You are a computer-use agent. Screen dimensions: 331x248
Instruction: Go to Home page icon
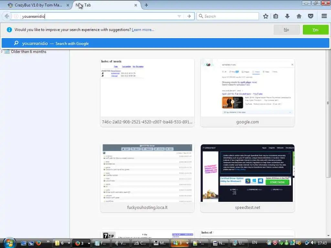point(299,16)
